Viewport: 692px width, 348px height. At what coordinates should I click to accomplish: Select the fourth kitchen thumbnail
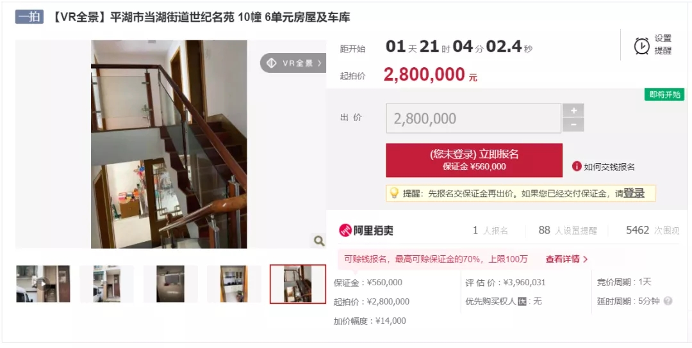point(234,283)
